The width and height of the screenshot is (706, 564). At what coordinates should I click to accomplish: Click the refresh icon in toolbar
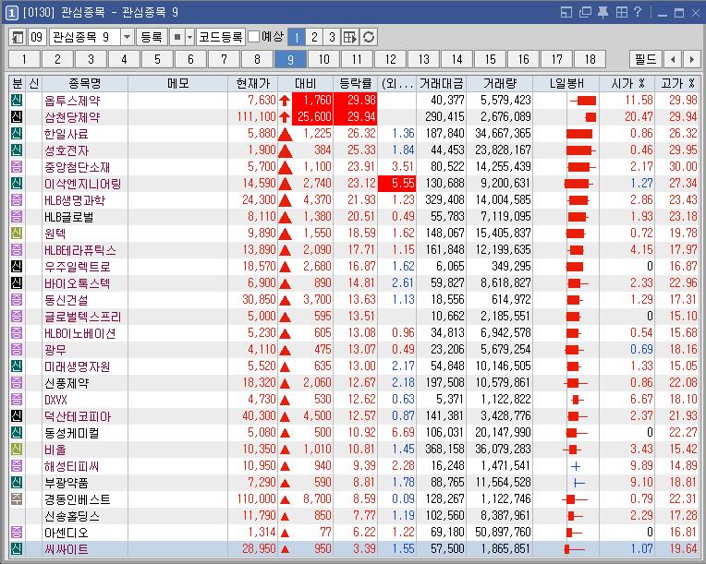coord(369,37)
